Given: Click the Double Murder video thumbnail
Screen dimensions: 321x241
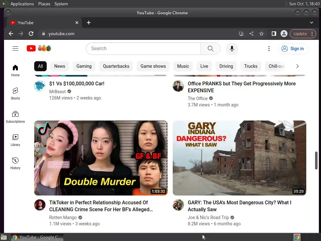Looking at the screenshot, I should pos(101,158).
